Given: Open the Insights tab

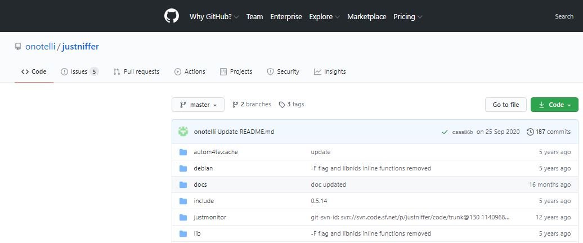Looking at the screenshot, I should (x=330, y=71).
